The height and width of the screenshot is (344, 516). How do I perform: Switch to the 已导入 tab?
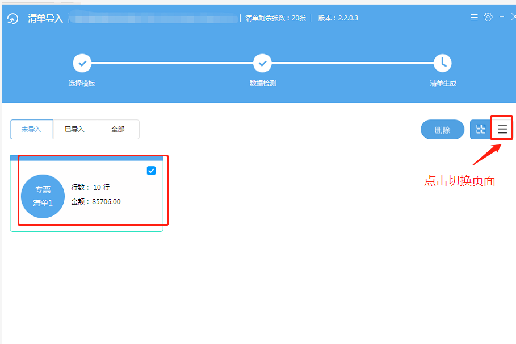(74, 130)
